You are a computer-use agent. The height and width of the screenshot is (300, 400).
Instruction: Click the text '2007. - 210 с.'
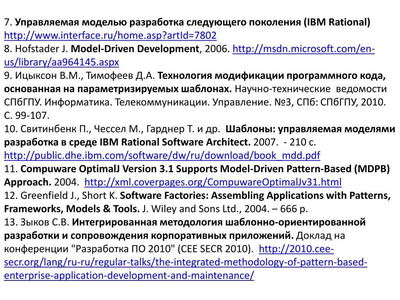tap(285, 142)
